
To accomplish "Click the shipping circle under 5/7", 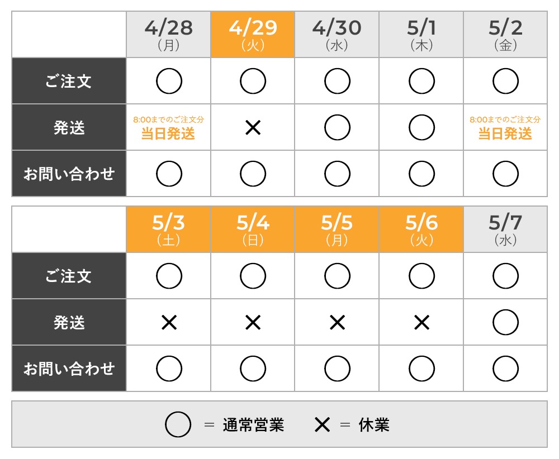I will click(505, 322).
